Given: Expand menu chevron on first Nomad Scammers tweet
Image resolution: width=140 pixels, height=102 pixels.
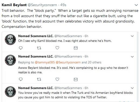Looking at the screenshot, I should 132,36.
